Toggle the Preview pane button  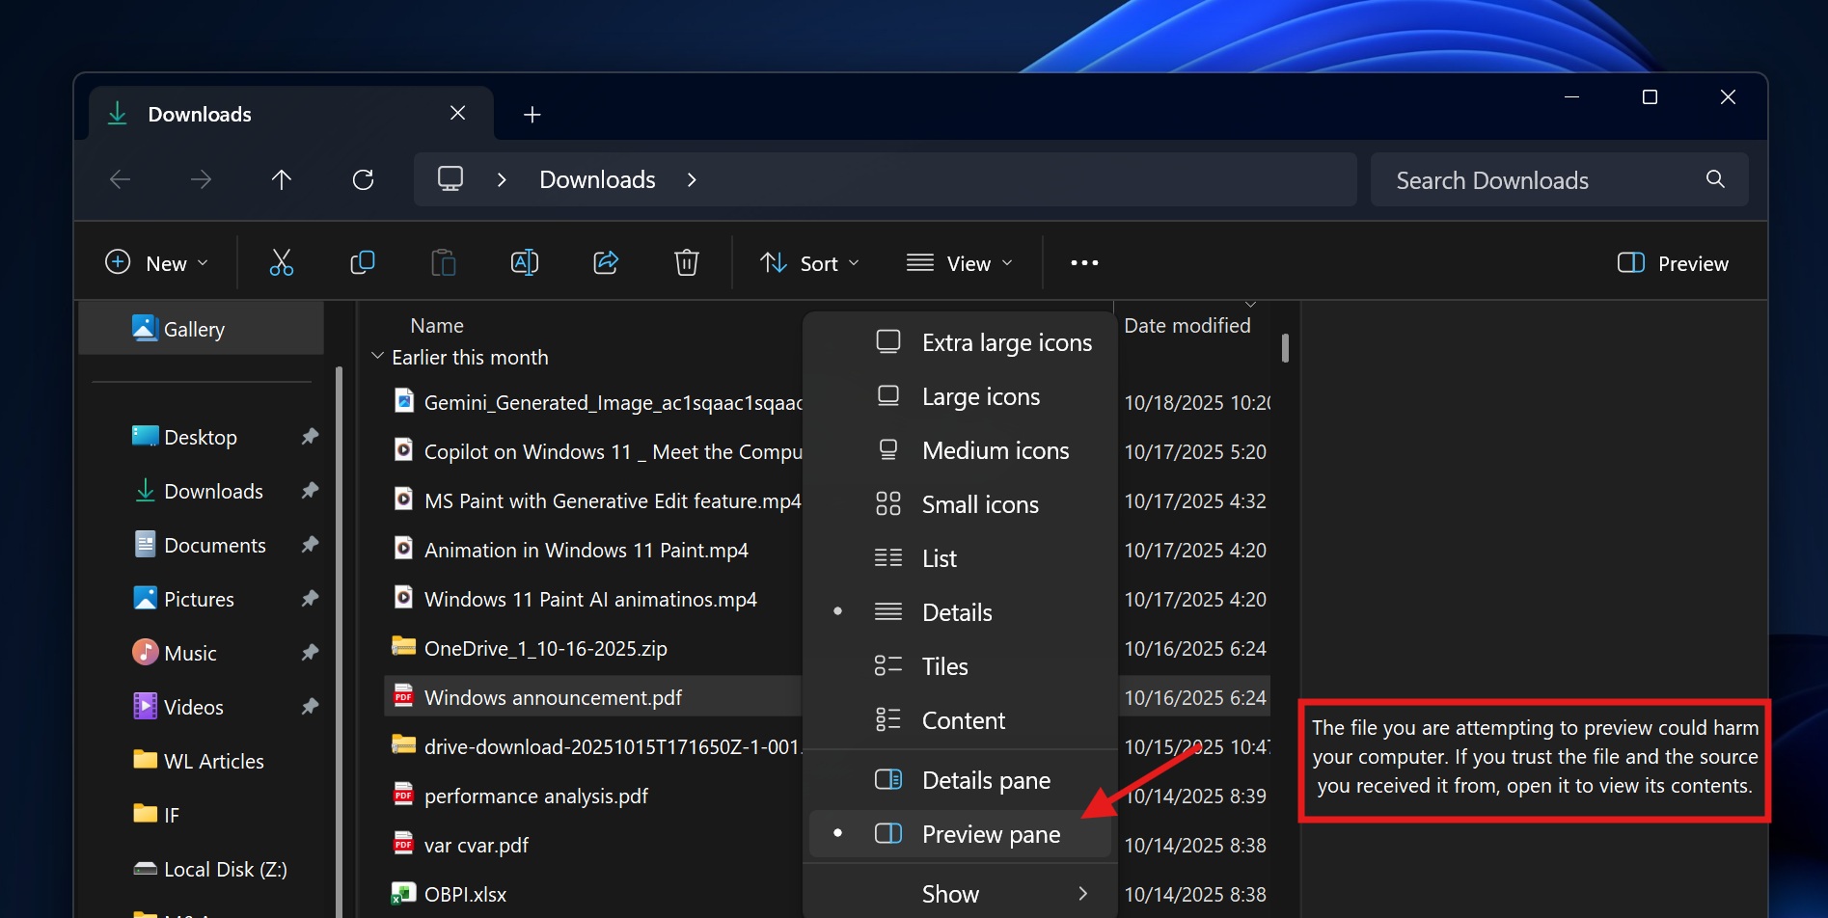1672,262
